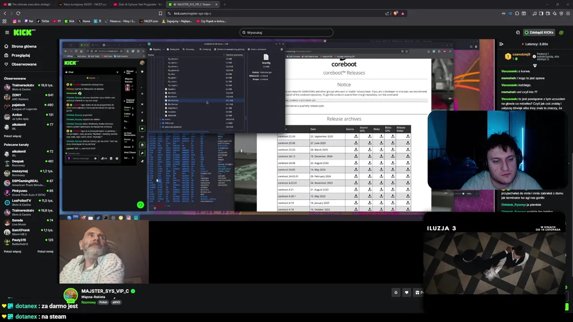Open Trainwreckstv followed channel

click(x=29, y=87)
